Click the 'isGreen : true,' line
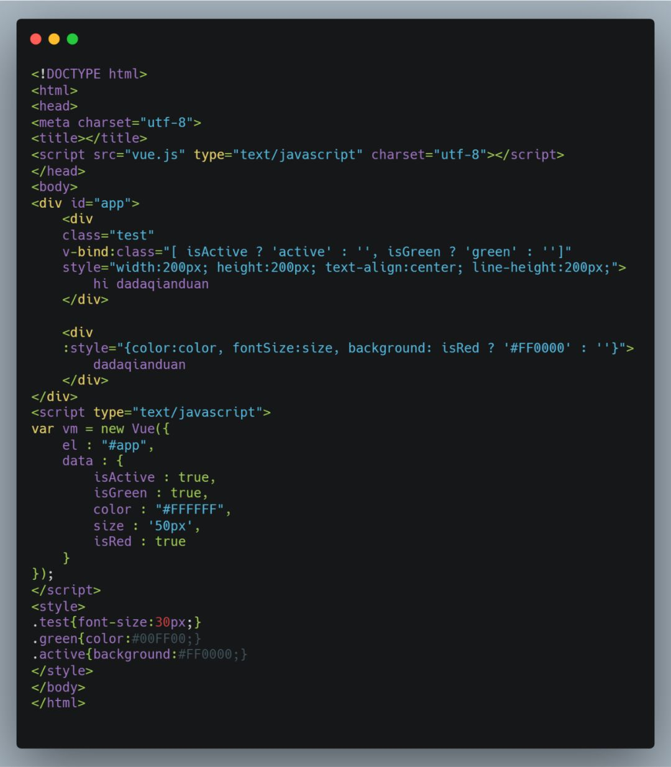Viewport: 671px width, 767px height. (x=151, y=493)
